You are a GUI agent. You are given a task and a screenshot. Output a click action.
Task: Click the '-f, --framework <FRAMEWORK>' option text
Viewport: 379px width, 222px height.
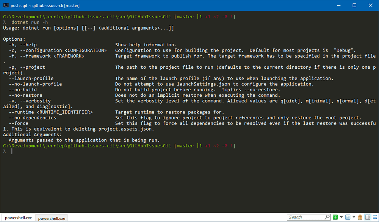(x=46, y=56)
